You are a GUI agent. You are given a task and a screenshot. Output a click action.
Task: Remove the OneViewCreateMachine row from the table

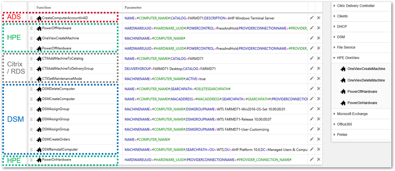point(319,38)
